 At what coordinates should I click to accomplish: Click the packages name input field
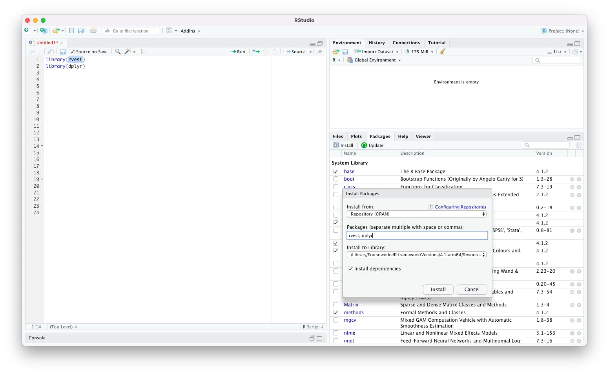point(417,236)
